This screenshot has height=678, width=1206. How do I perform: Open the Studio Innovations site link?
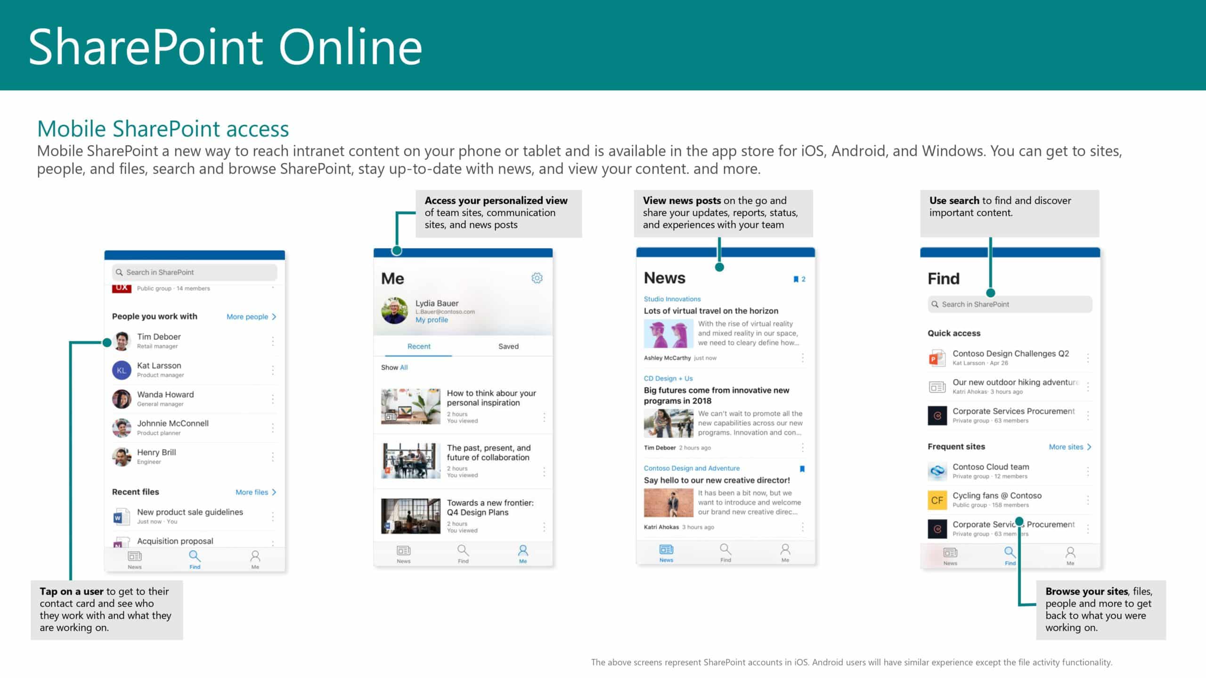672,299
